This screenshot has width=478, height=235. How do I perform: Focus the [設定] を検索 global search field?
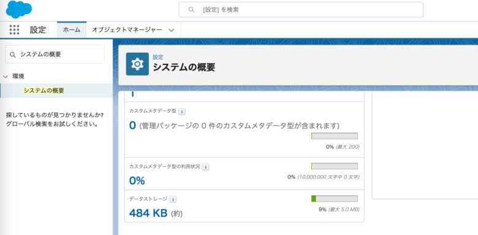[301, 10]
